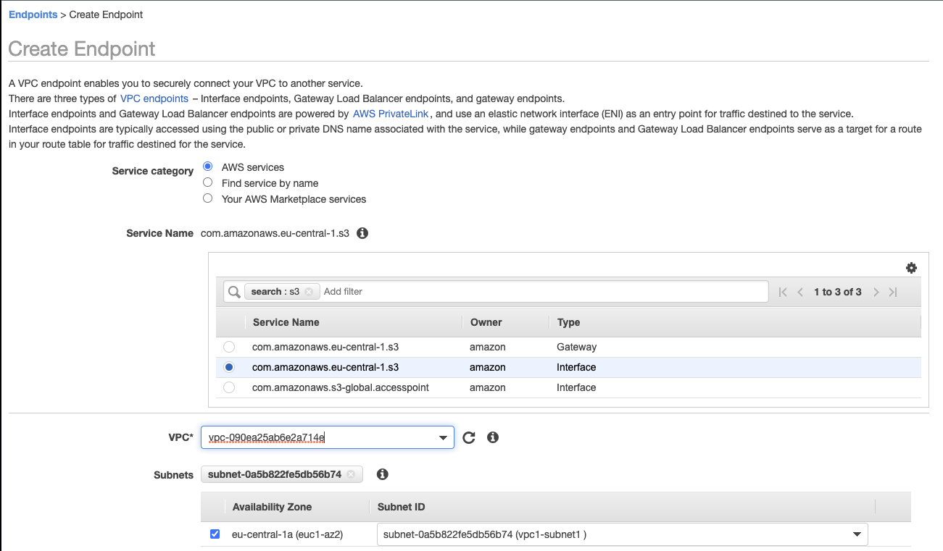Screen dimensions: 943x551
Task: Refresh the VPC list
Action: (468, 437)
